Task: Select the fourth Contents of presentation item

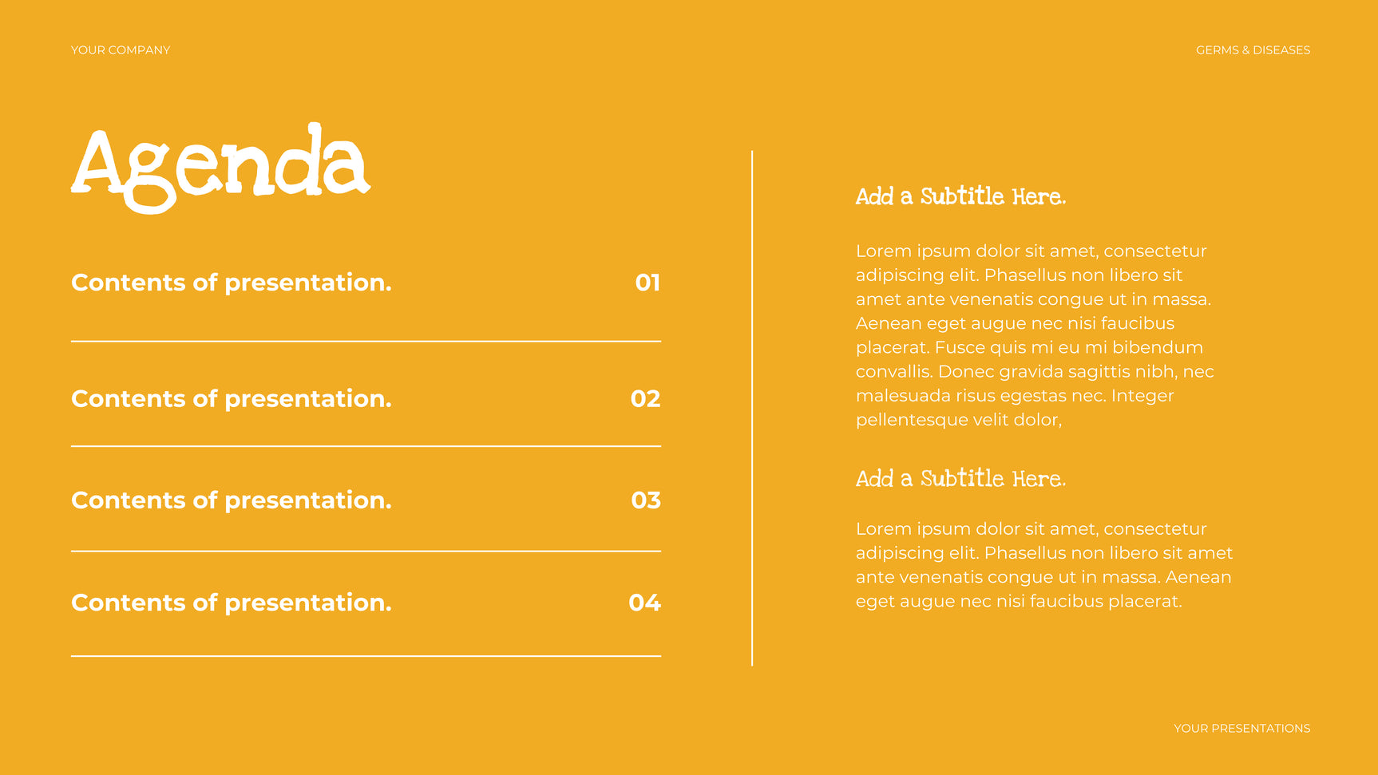Action: click(x=232, y=602)
